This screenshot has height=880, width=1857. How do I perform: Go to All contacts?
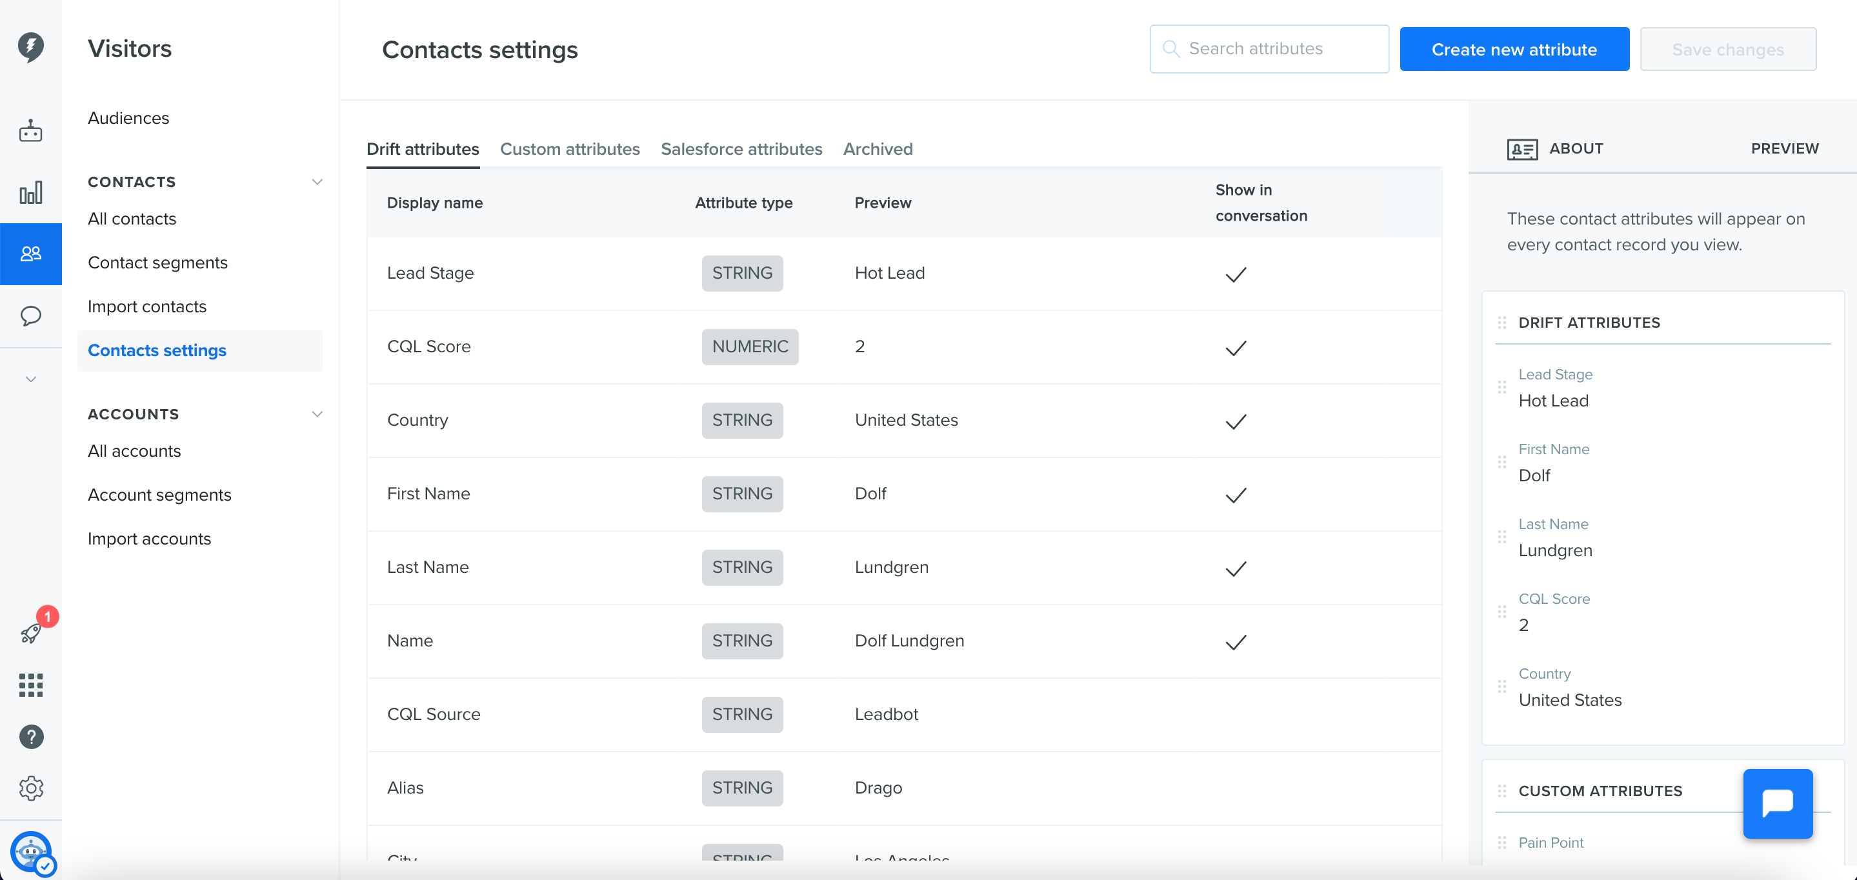pyautogui.click(x=132, y=218)
